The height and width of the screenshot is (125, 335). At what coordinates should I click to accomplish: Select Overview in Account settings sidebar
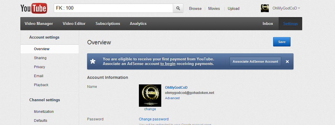pos(50,49)
